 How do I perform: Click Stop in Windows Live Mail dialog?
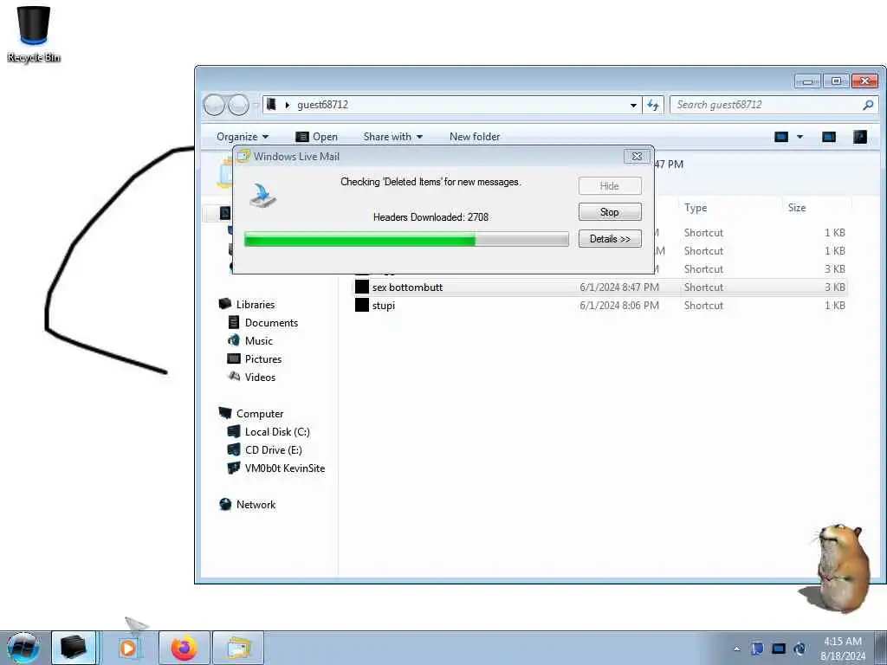tap(610, 212)
